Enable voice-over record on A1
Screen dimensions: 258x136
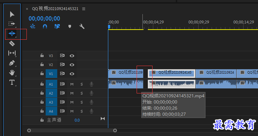(x=91, y=84)
